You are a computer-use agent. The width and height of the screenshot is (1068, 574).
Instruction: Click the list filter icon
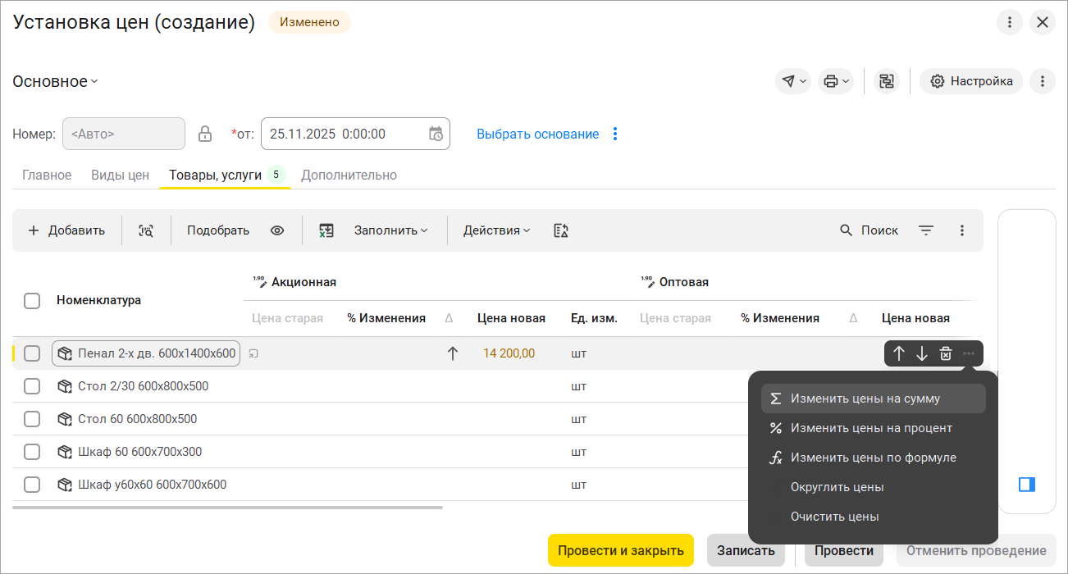926,230
